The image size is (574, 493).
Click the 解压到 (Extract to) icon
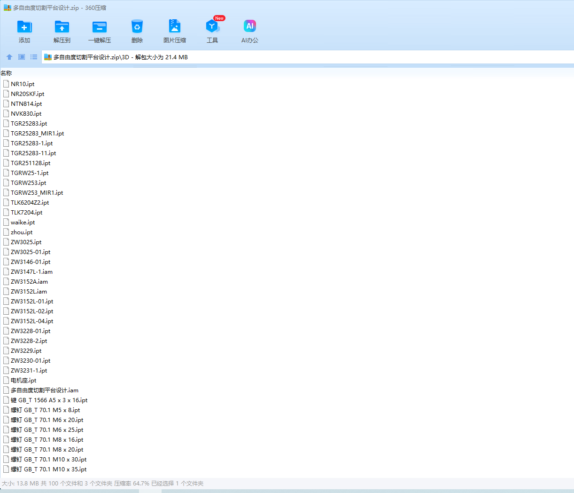coord(62,27)
